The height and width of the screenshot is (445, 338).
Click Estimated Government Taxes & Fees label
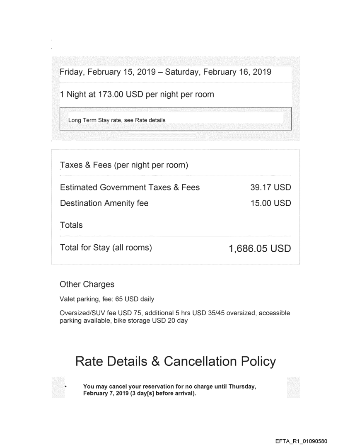click(130, 187)
